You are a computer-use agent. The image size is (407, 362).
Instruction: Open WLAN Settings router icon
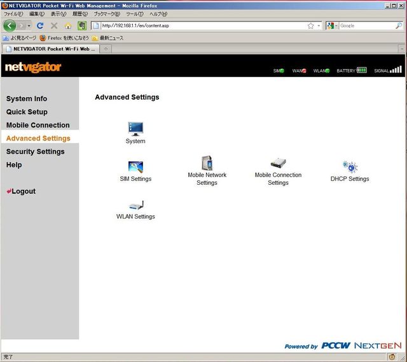(135, 205)
